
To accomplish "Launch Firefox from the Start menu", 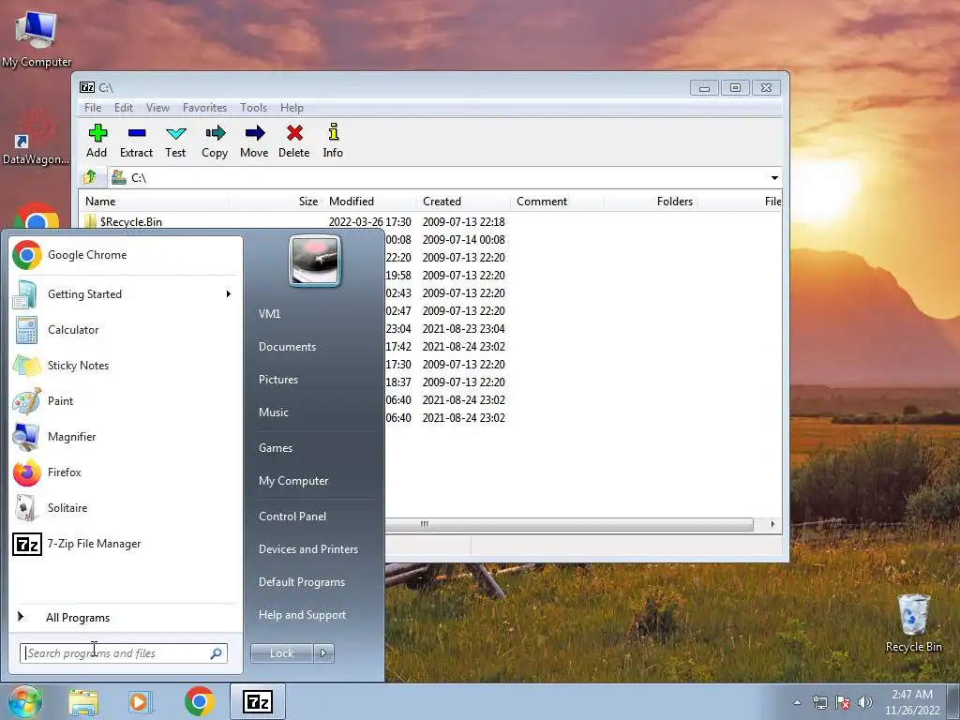I will [x=125, y=472].
